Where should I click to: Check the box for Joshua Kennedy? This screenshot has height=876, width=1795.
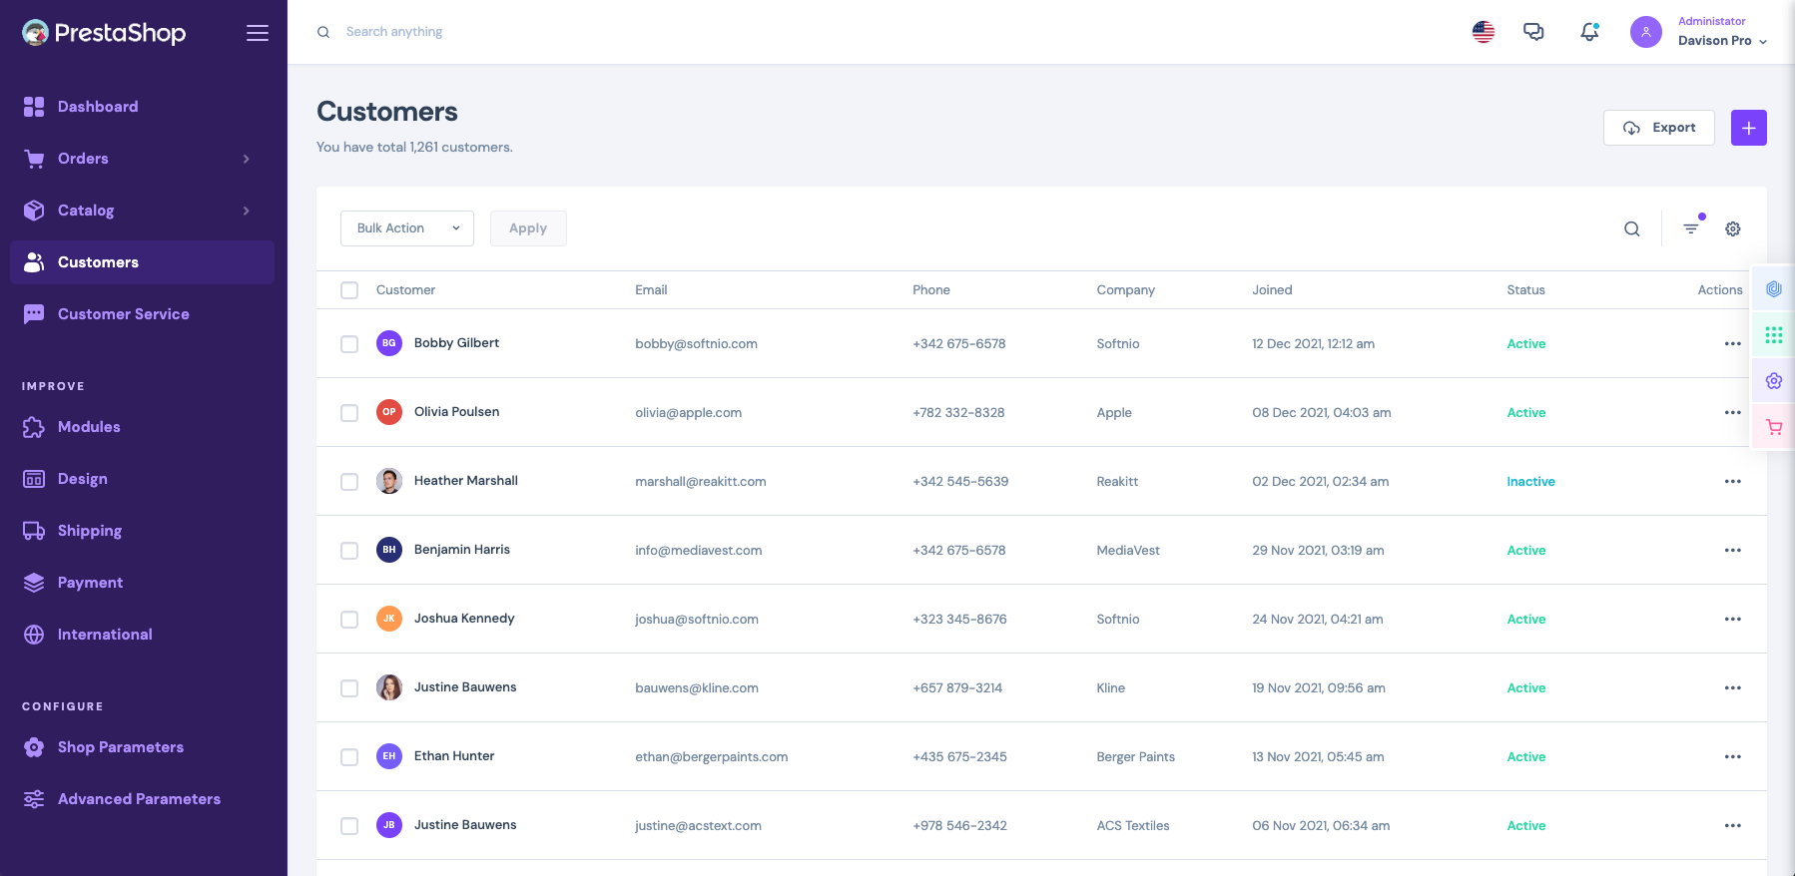point(349,620)
